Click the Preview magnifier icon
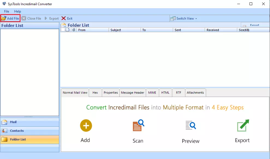 click(191, 125)
